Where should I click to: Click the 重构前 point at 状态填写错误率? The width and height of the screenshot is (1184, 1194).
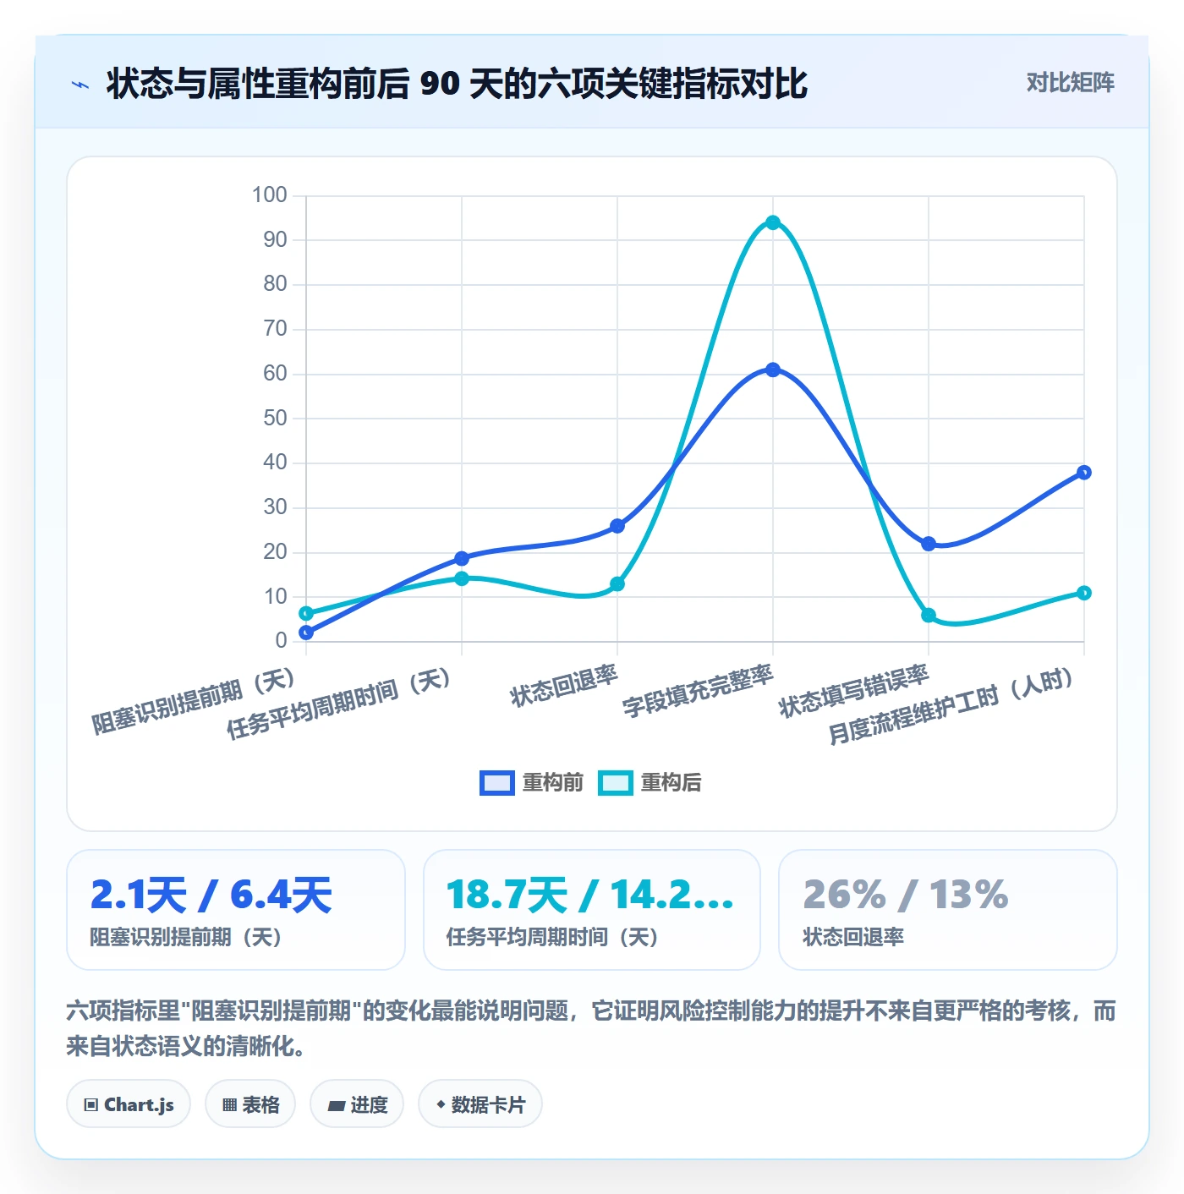pyautogui.click(x=929, y=544)
